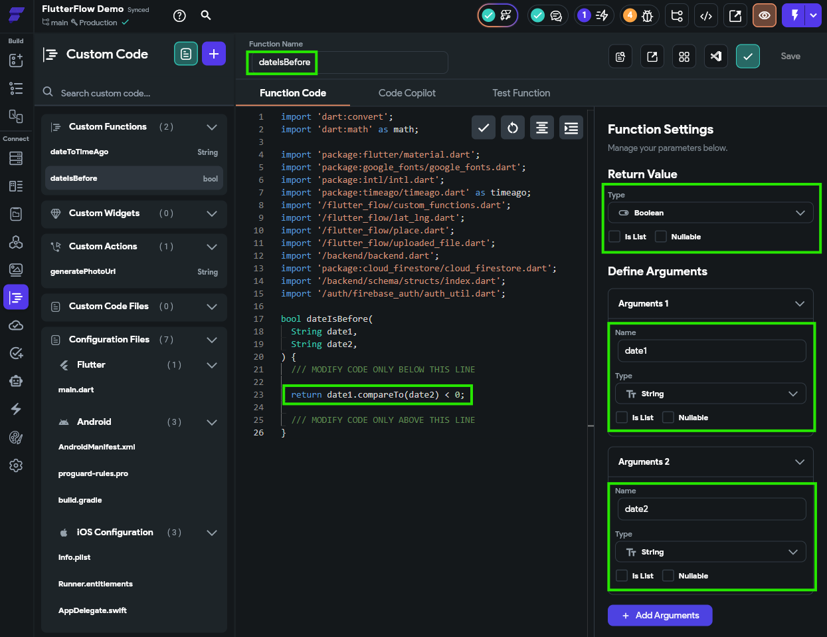Click the green check compile button
This screenshot has width=827, height=637.
click(x=748, y=57)
